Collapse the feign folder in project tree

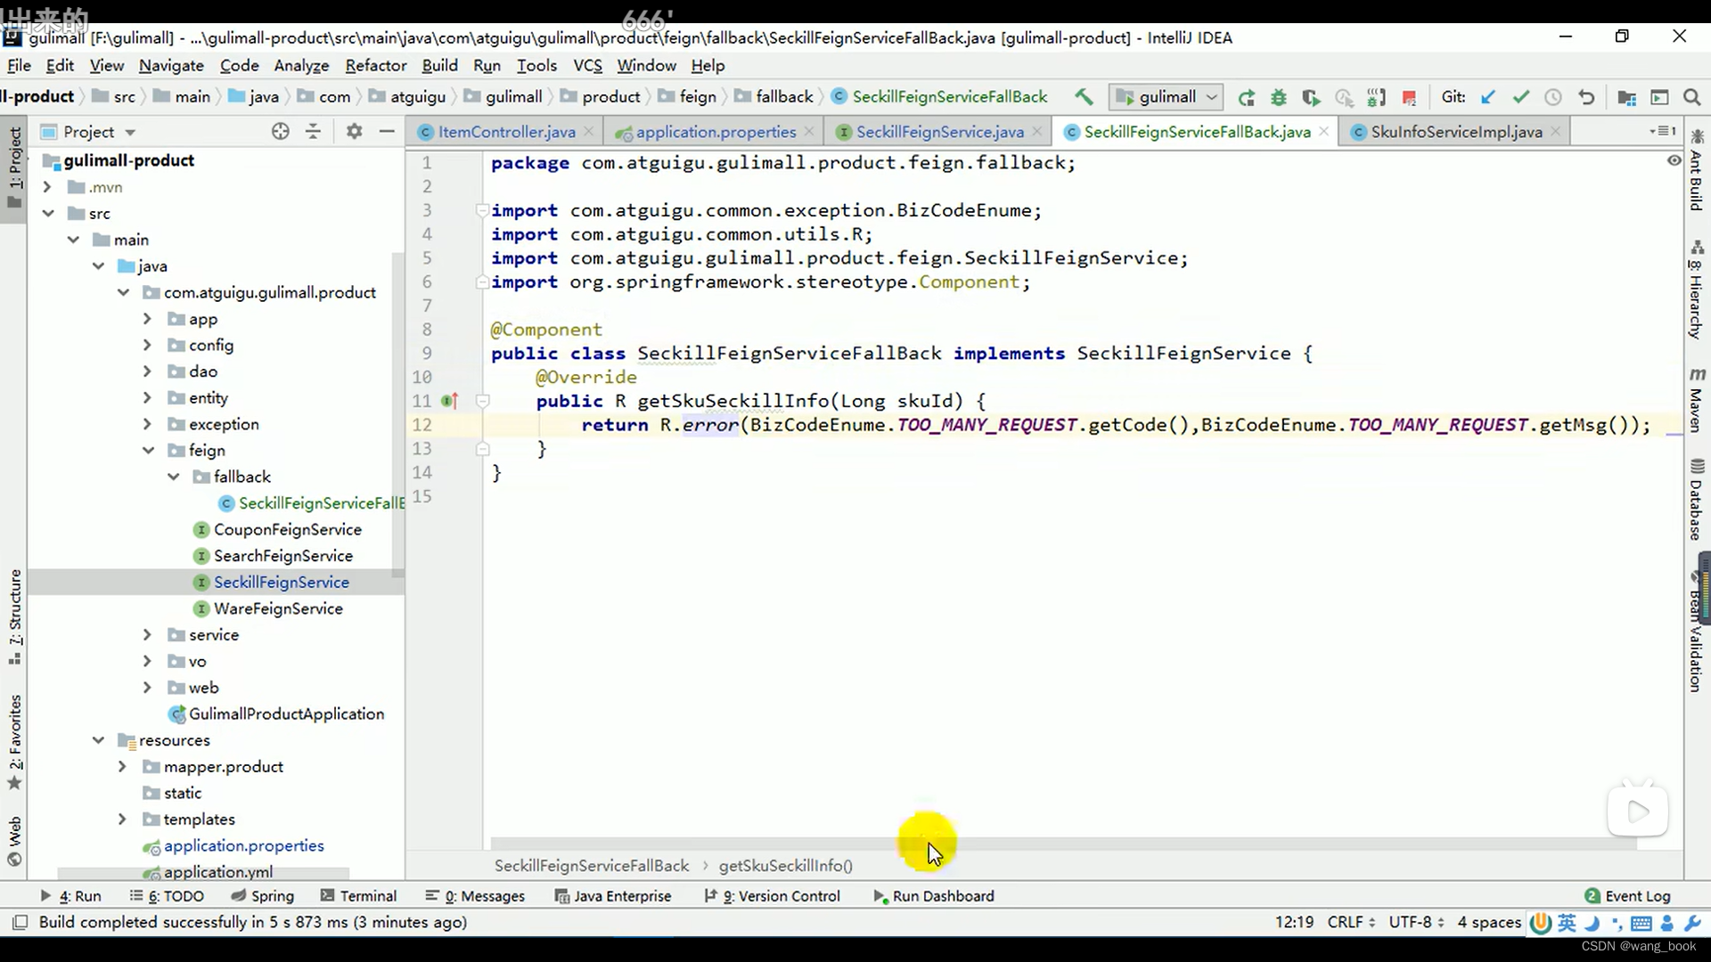148,451
